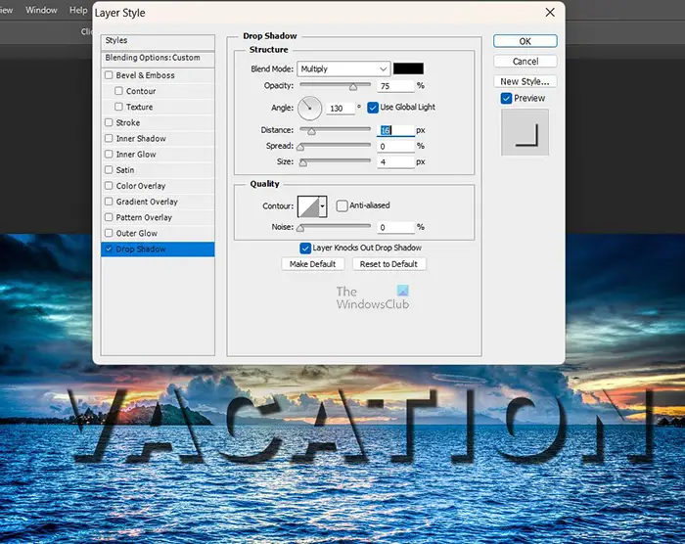Enable the Texture sub-style checkbox
This screenshot has height=544, width=685.
click(118, 107)
